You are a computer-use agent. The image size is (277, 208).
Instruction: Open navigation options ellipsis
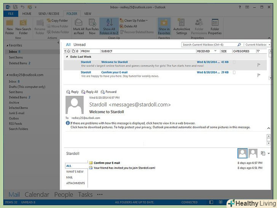click(x=100, y=195)
